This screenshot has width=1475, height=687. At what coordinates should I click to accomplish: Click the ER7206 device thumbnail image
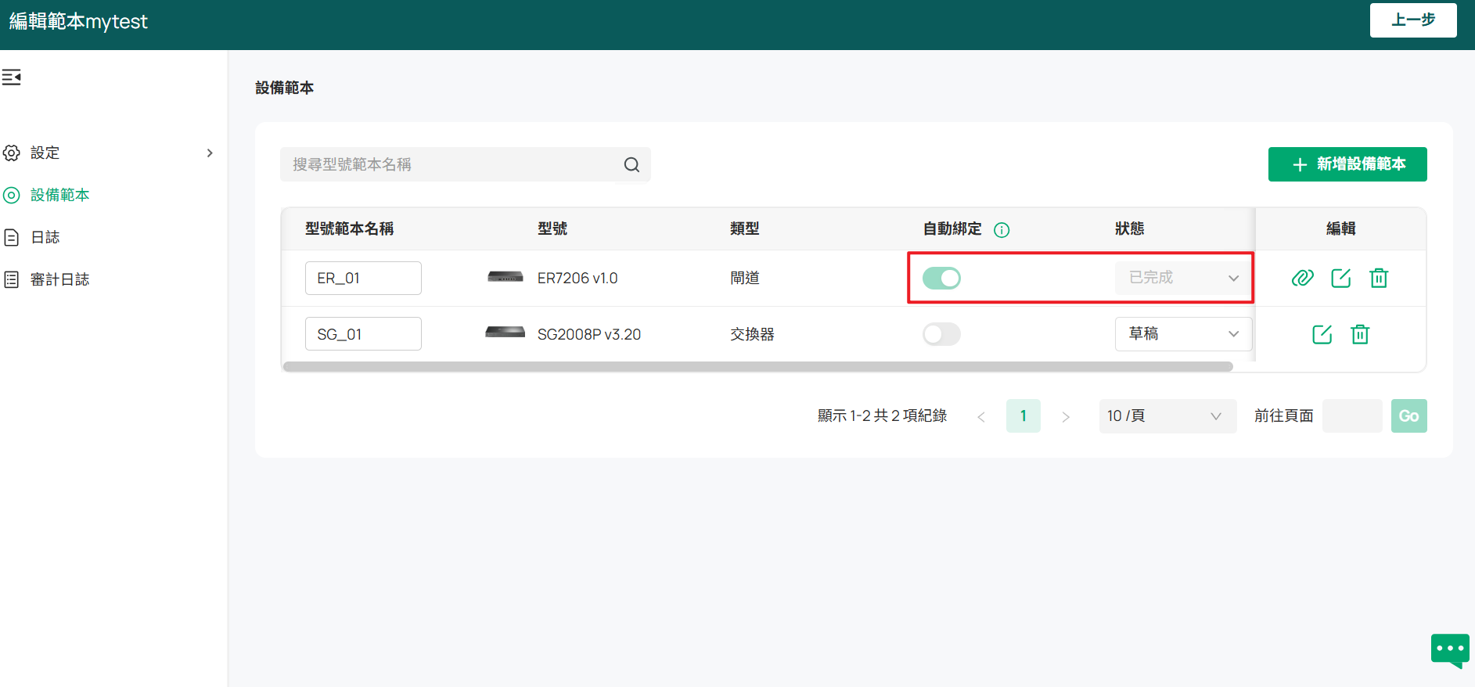(x=505, y=277)
